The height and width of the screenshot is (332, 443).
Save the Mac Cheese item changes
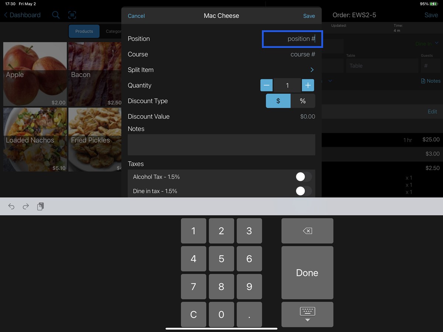point(309,16)
